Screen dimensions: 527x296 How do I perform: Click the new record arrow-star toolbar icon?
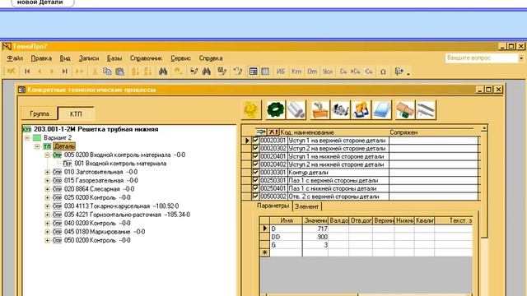(79, 72)
